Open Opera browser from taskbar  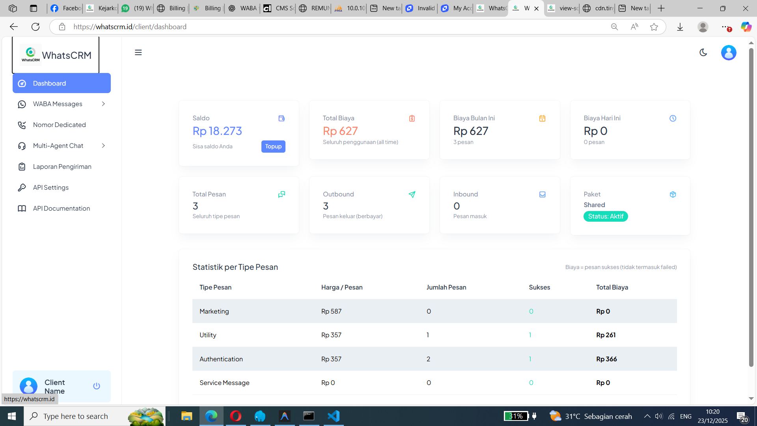click(236, 416)
